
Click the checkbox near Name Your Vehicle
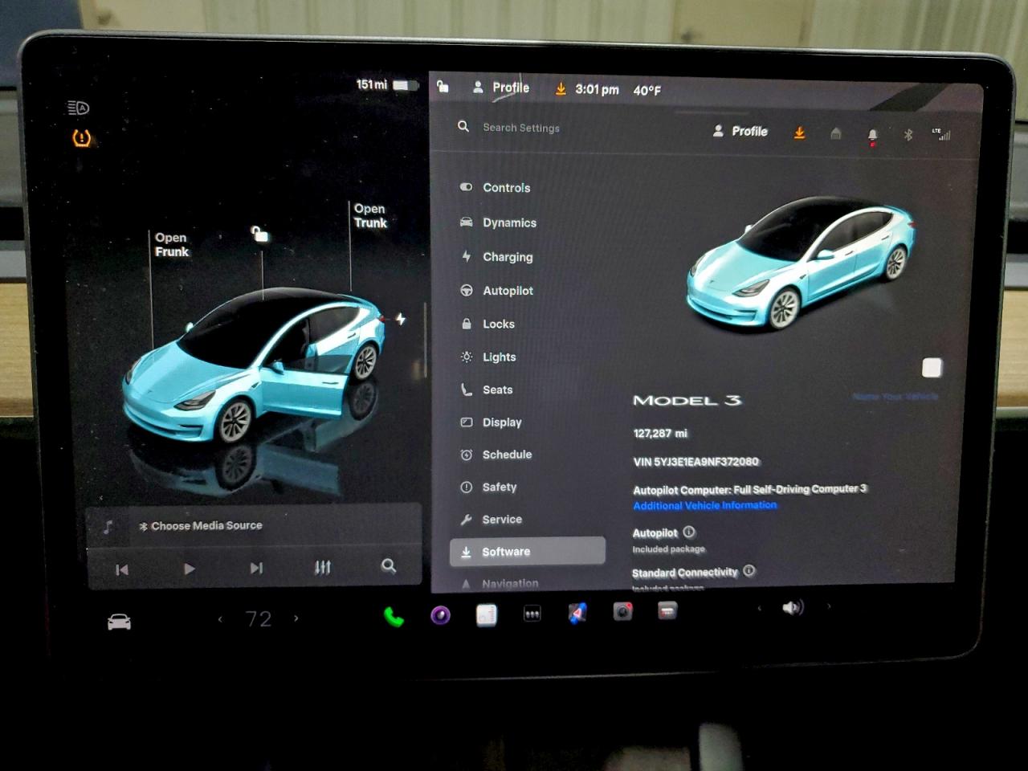click(932, 367)
